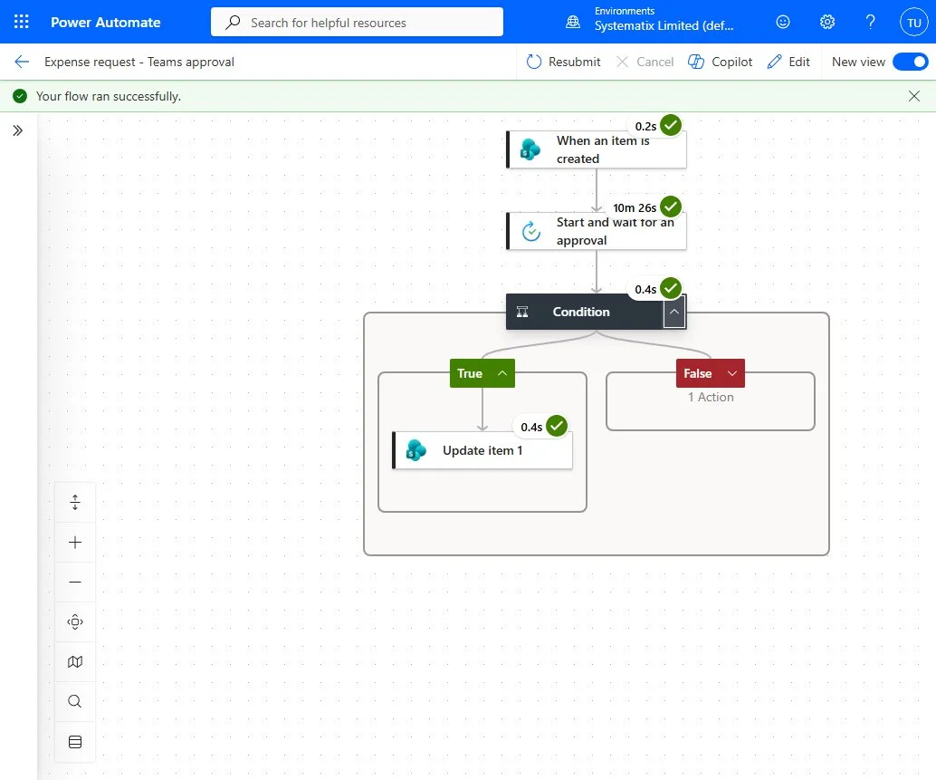Open the settings gear
The width and height of the screenshot is (936, 780).
[826, 22]
